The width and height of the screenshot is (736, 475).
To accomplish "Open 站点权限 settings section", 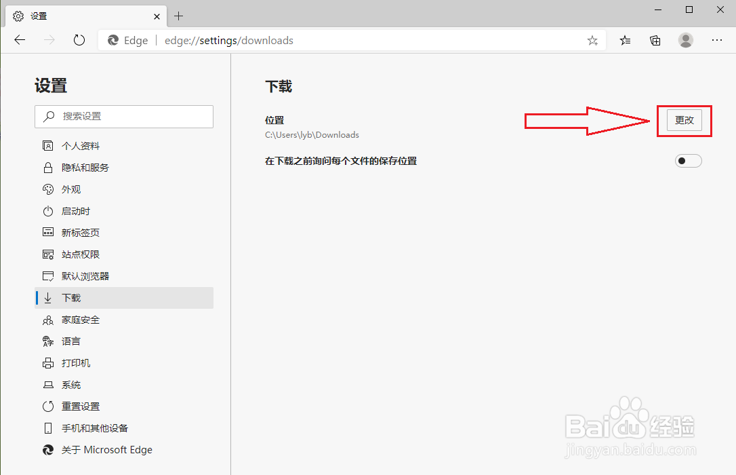I will point(124,254).
